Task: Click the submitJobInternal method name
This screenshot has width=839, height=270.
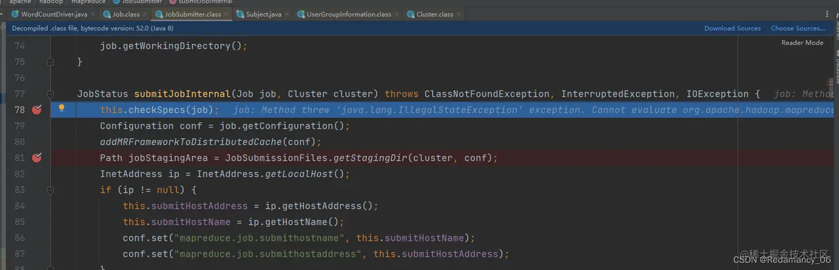Action: pos(182,94)
